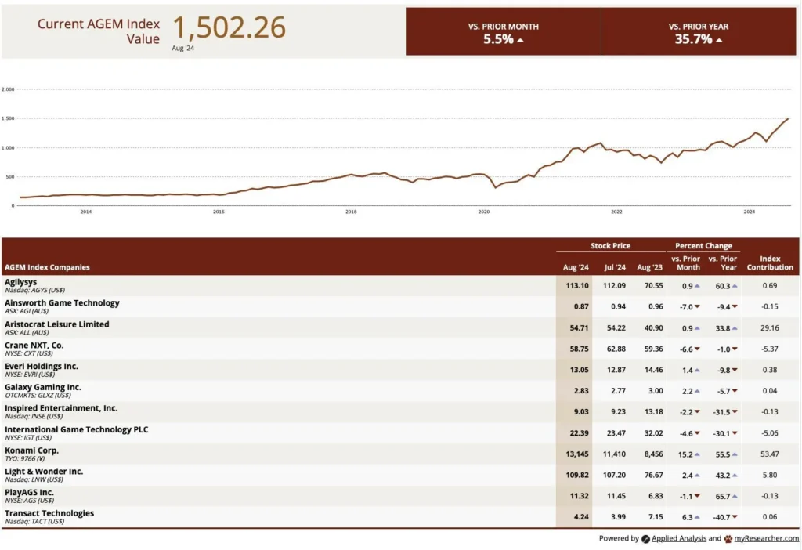
Task: Click the current index value 1,502.26
Action: point(229,27)
